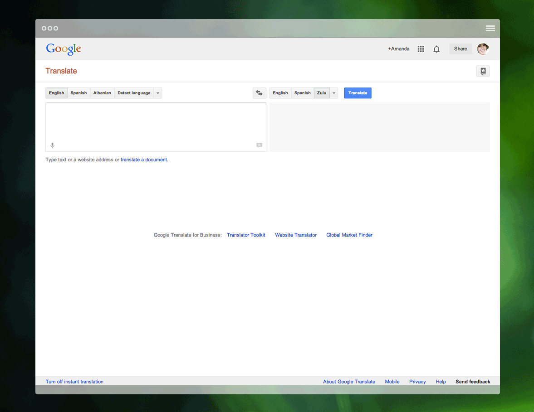Click the Translate page heading

click(61, 71)
